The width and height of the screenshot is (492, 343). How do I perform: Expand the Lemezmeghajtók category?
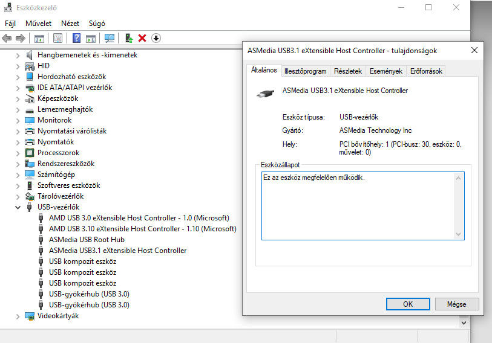point(18,110)
